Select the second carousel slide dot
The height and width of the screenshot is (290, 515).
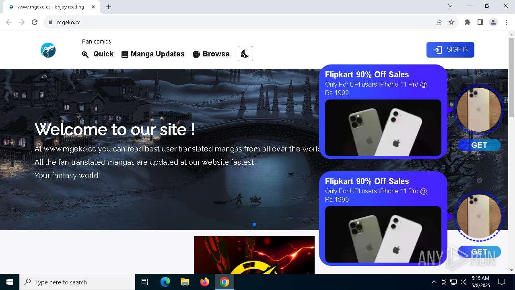pyautogui.click(x=261, y=224)
